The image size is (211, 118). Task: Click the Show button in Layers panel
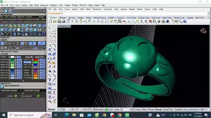(39, 57)
